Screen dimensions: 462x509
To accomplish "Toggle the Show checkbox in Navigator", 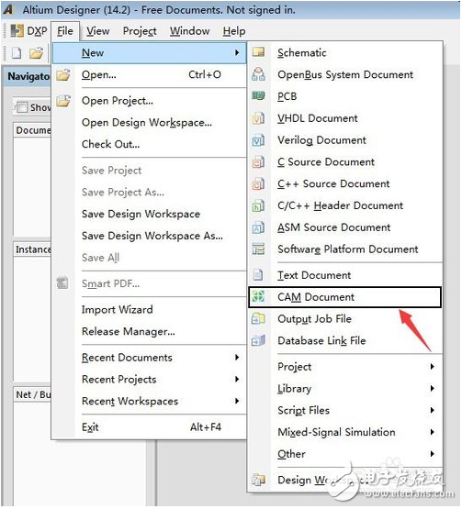I will (x=22, y=107).
